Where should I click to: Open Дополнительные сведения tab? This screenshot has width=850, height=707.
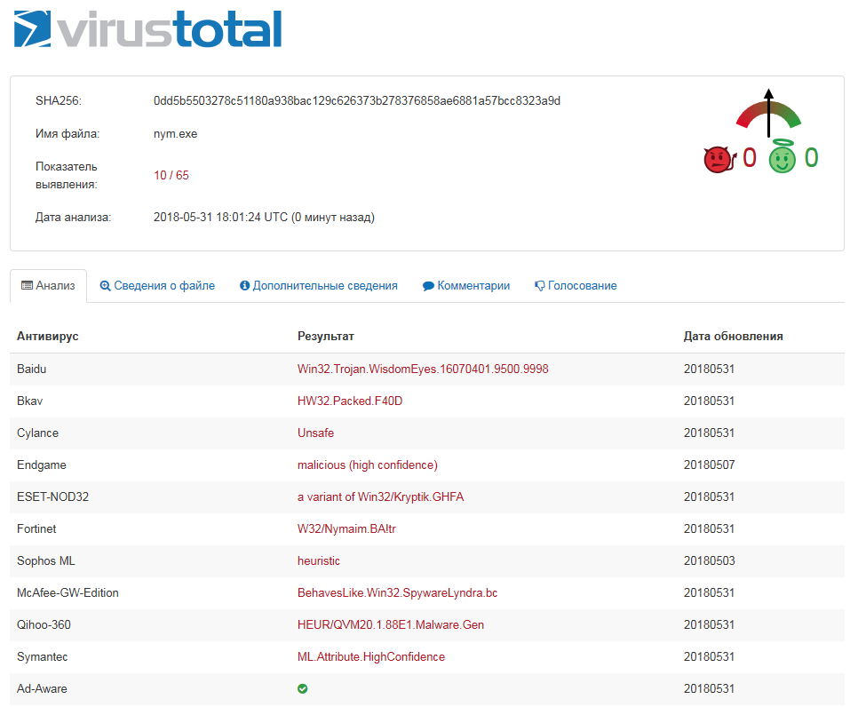click(319, 286)
